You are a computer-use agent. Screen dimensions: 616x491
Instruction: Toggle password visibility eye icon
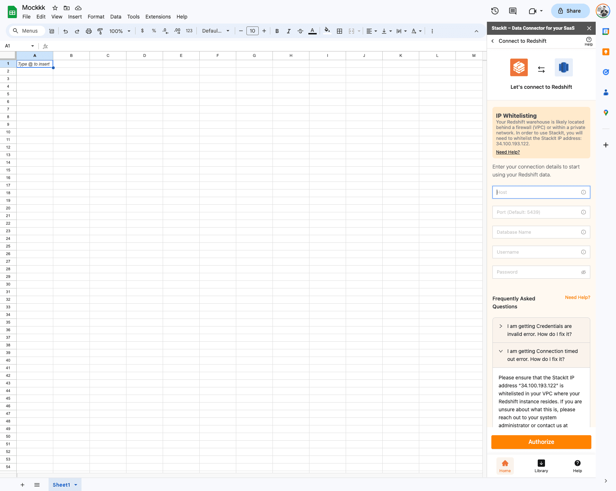coord(583,272)
